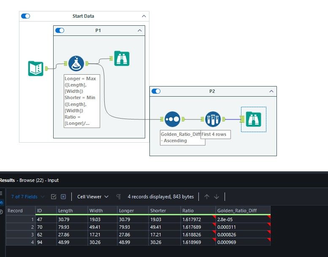Viewport: 328px width, 257px height.
Task: Go to previous record up arrow
Action: 207,197
